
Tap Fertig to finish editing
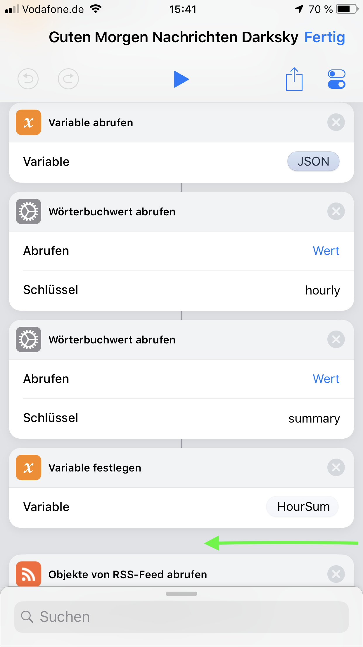(x=324, y=38)
